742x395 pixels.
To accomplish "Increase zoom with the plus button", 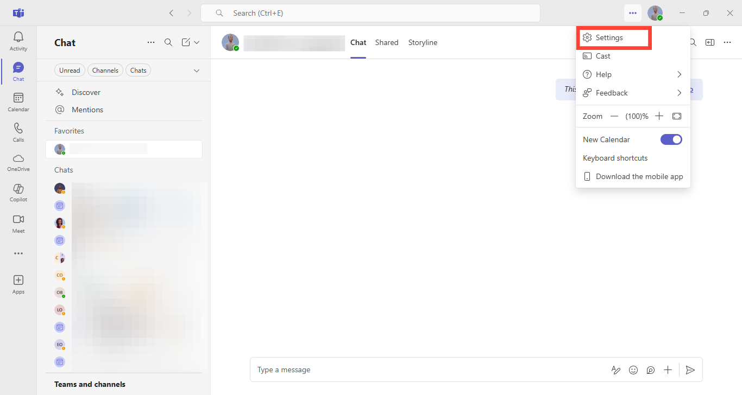I will tap(659, 116).
